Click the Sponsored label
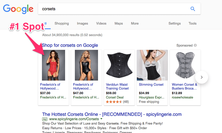 [x=184, y=46]
